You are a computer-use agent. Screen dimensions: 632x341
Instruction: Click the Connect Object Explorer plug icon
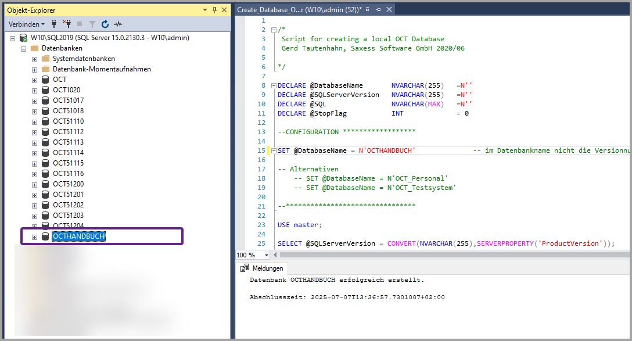point(54,24)
